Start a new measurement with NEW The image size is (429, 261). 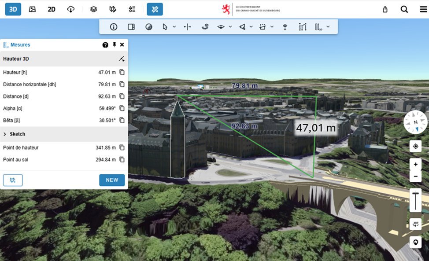(x=112, y=180)
